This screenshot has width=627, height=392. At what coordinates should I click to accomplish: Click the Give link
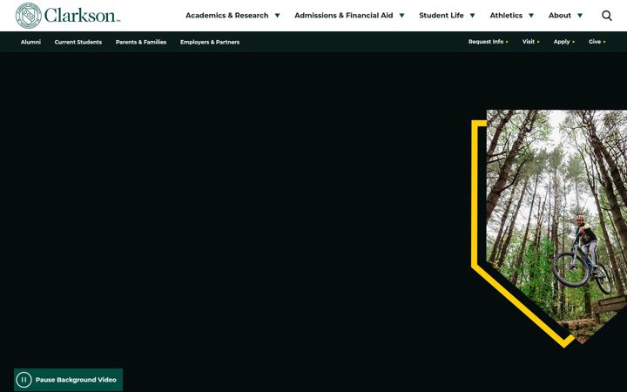[597, 42]
